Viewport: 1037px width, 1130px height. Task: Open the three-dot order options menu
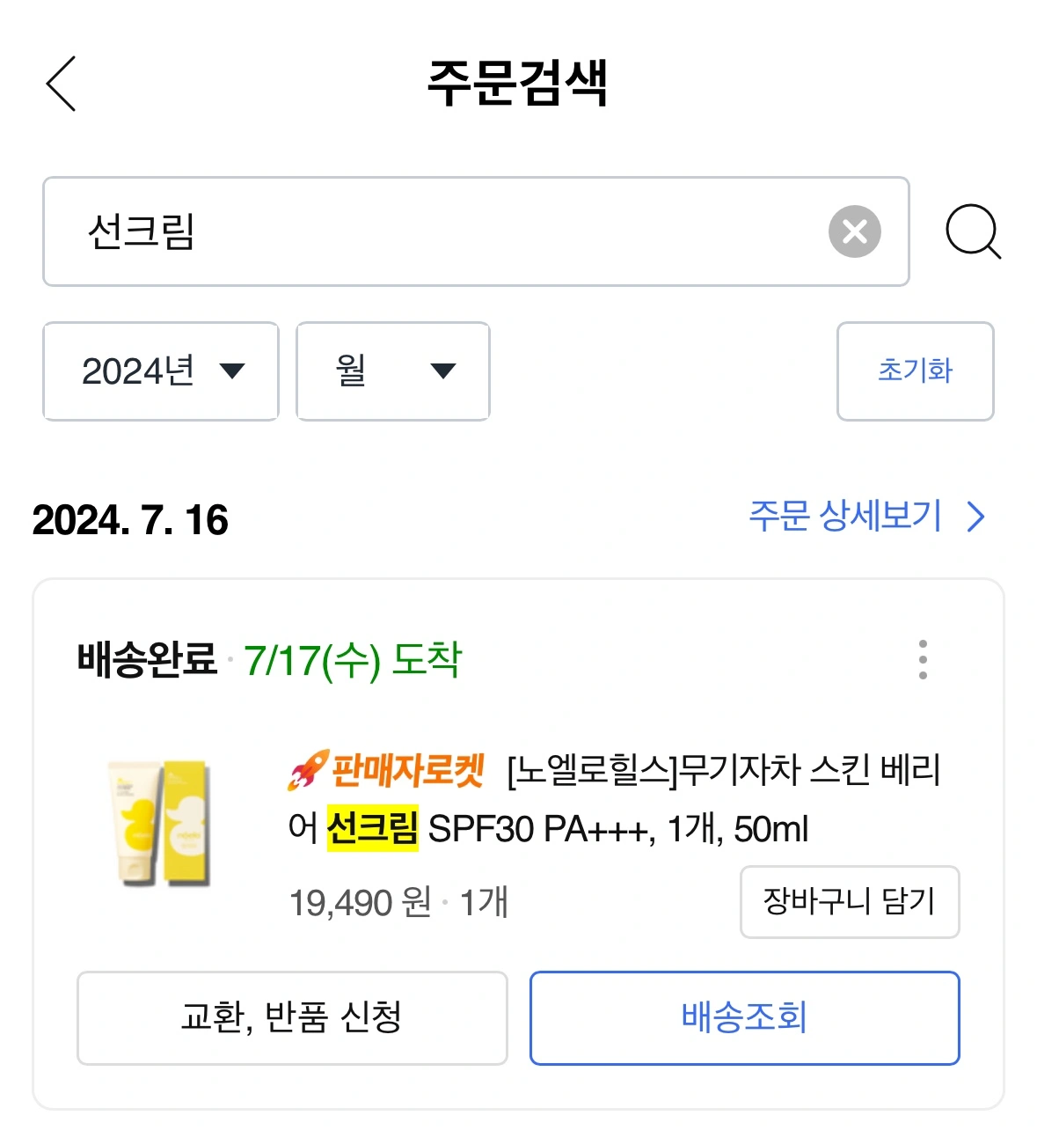coord(922,659)
